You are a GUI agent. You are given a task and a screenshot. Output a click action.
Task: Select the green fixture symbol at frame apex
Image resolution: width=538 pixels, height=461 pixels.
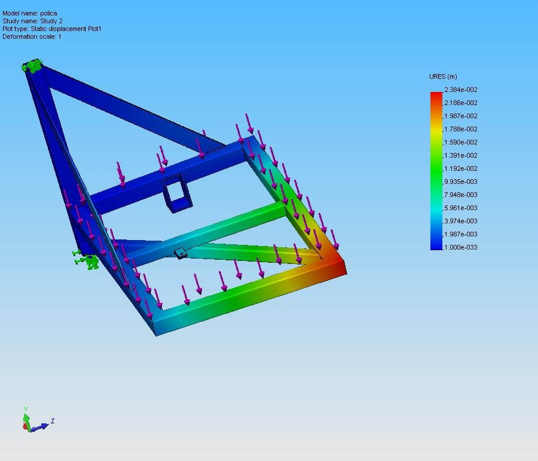coord(33,66)
